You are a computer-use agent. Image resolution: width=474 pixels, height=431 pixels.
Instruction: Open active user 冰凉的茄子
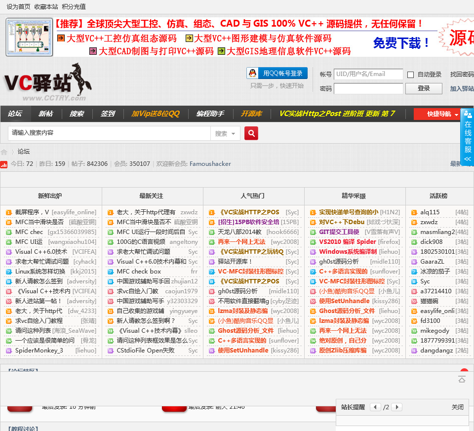(x=435, y=272)
